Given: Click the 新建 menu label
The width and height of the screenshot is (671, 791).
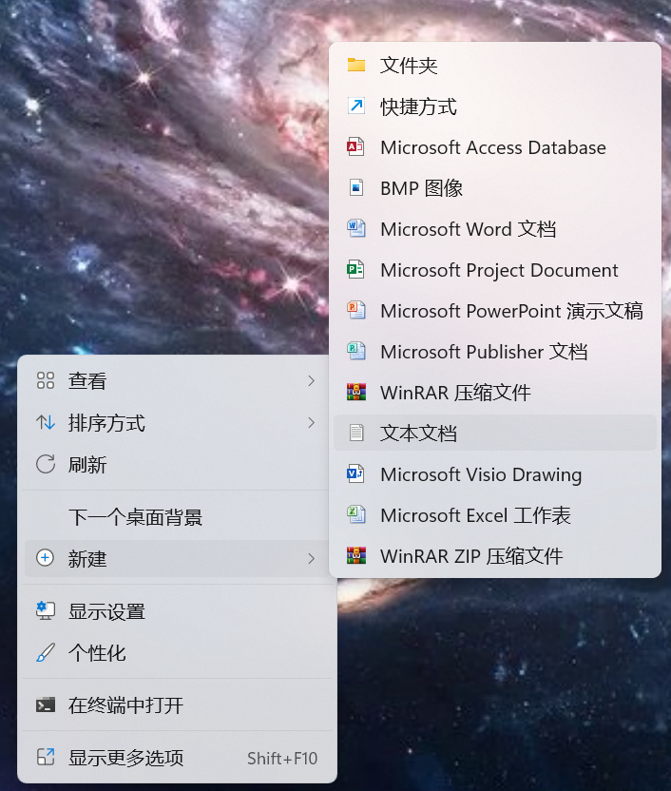Looking at the screenshot, I should 87,558.
